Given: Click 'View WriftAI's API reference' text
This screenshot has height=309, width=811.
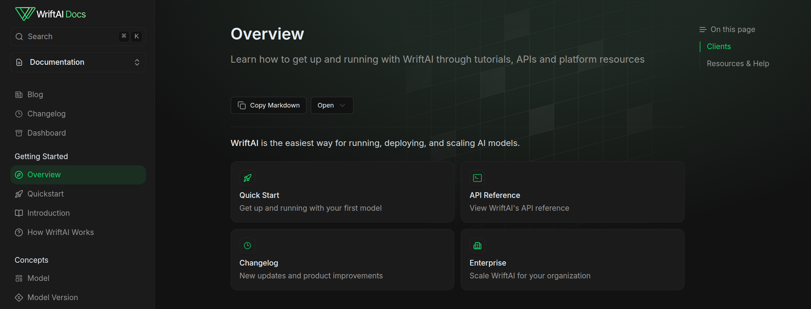Looking at the screenshot, I should pyautogui.click(x=519, y=208).
